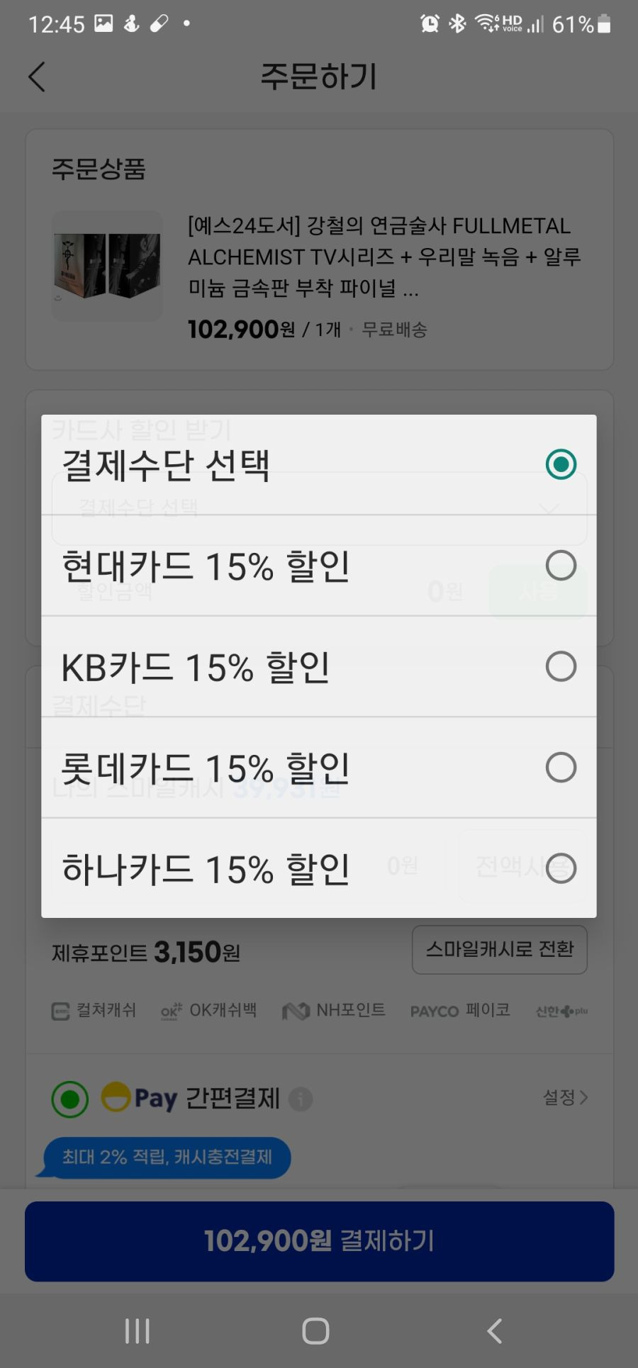The image size is (638, 1368).
Task: Open 설정 chevron for Smile Pay
Action: (x=566, y=1098)
